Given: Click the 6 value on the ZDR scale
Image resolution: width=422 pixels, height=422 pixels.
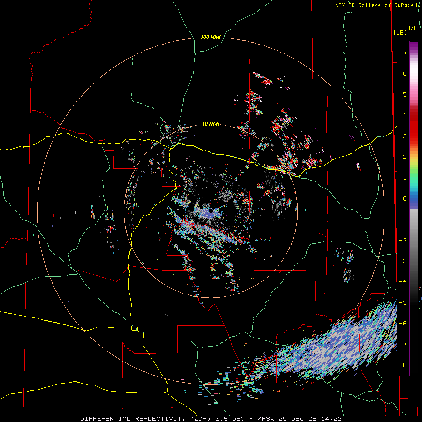Looking at the screenshot, I should pyautogui.click(x=405, y=74).
